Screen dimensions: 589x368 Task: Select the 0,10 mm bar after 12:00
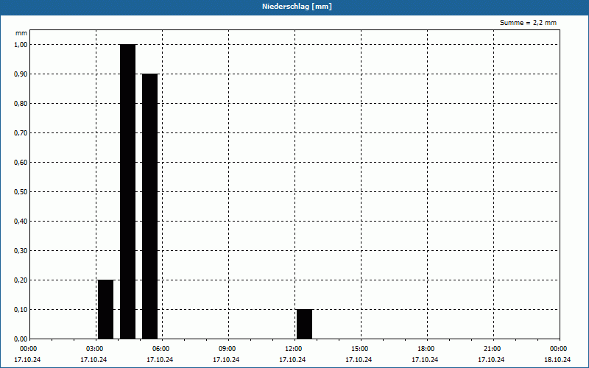(304, 324)
